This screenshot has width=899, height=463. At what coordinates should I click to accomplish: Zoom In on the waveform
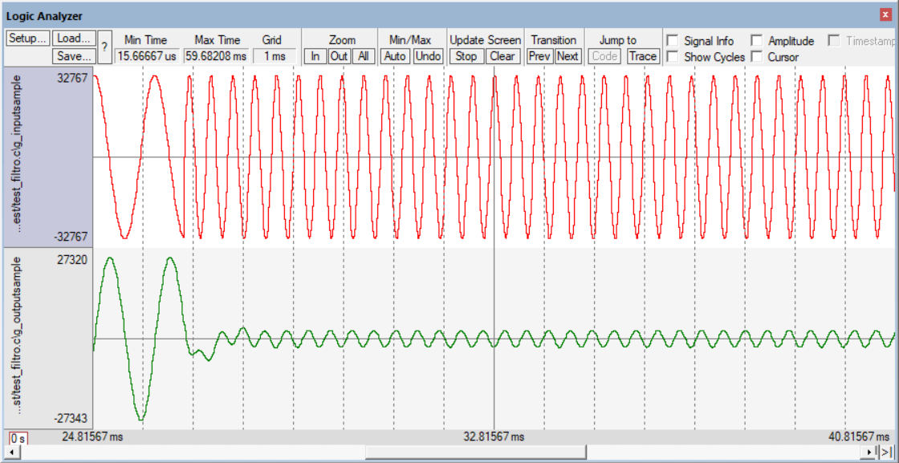click(x=316, y=56)
